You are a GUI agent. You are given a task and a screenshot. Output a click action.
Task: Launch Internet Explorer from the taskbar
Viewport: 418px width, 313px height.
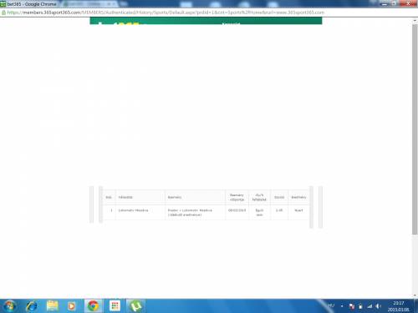(x=31, y=306)
